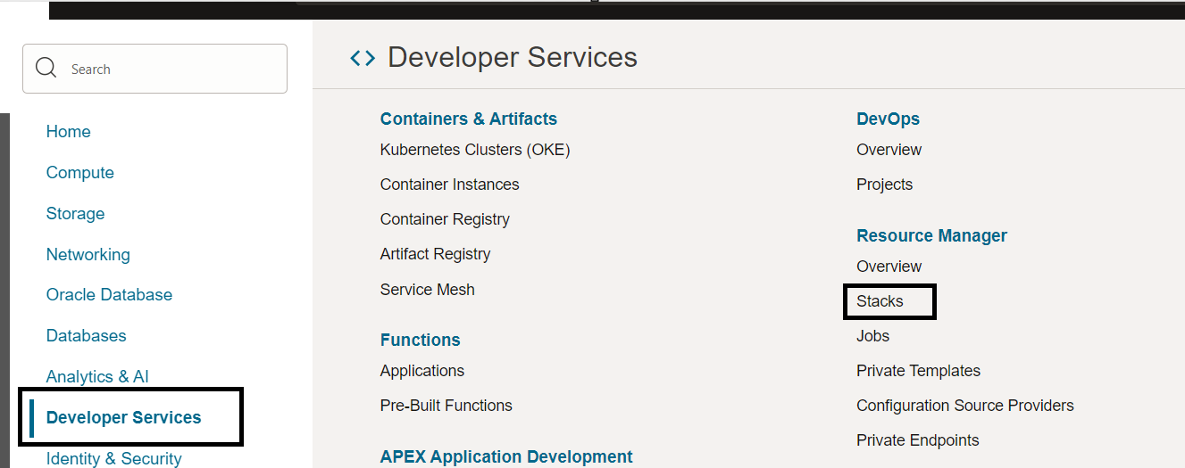This screenshot has height=468, width=1185.
Task: Click the Developer Services code brackets icon
Action: click(363, 58)
